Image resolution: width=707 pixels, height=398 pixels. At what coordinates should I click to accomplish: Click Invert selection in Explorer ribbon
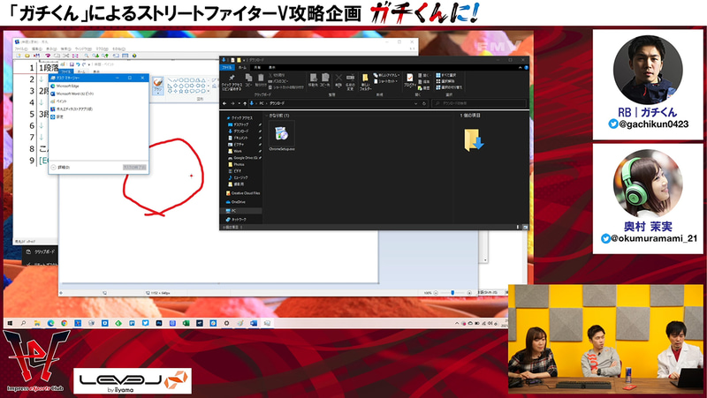[x=449, y=86]
